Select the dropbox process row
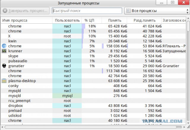Viewport: 190px width, 130px height. (93, 106)
